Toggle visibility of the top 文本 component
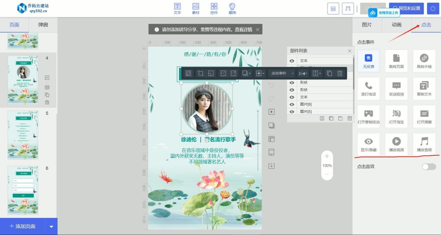Screen dimensions: 441x235 pyautogui.click(x=292, y=61)
